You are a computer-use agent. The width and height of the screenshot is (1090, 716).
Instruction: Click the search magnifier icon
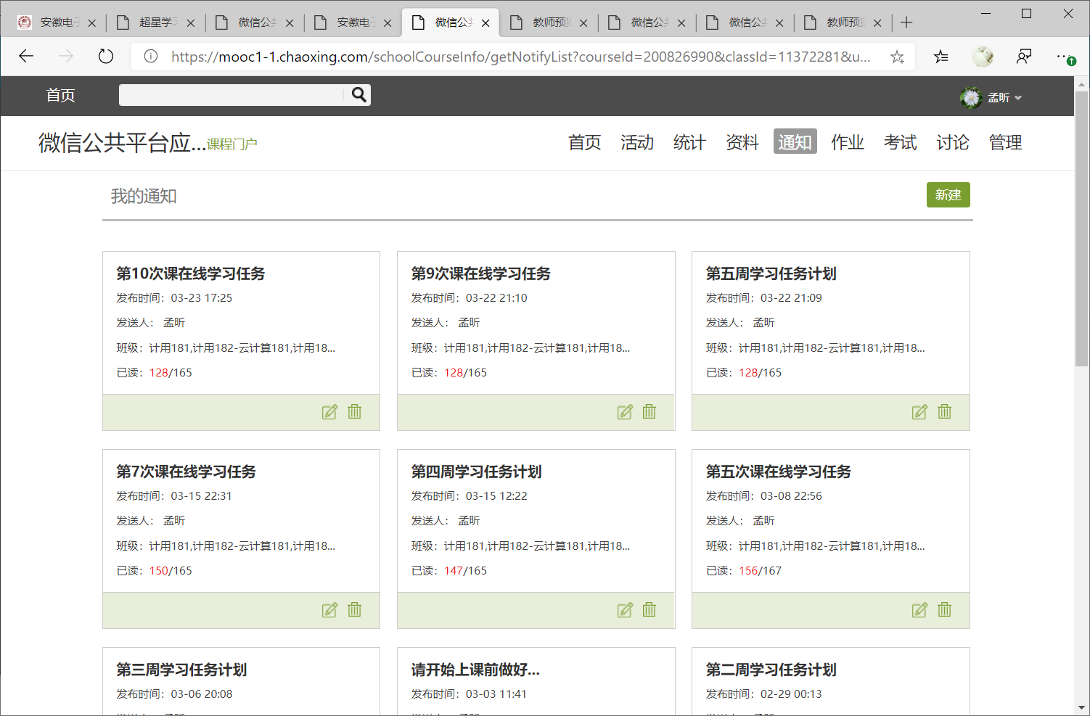pos(358,95)
